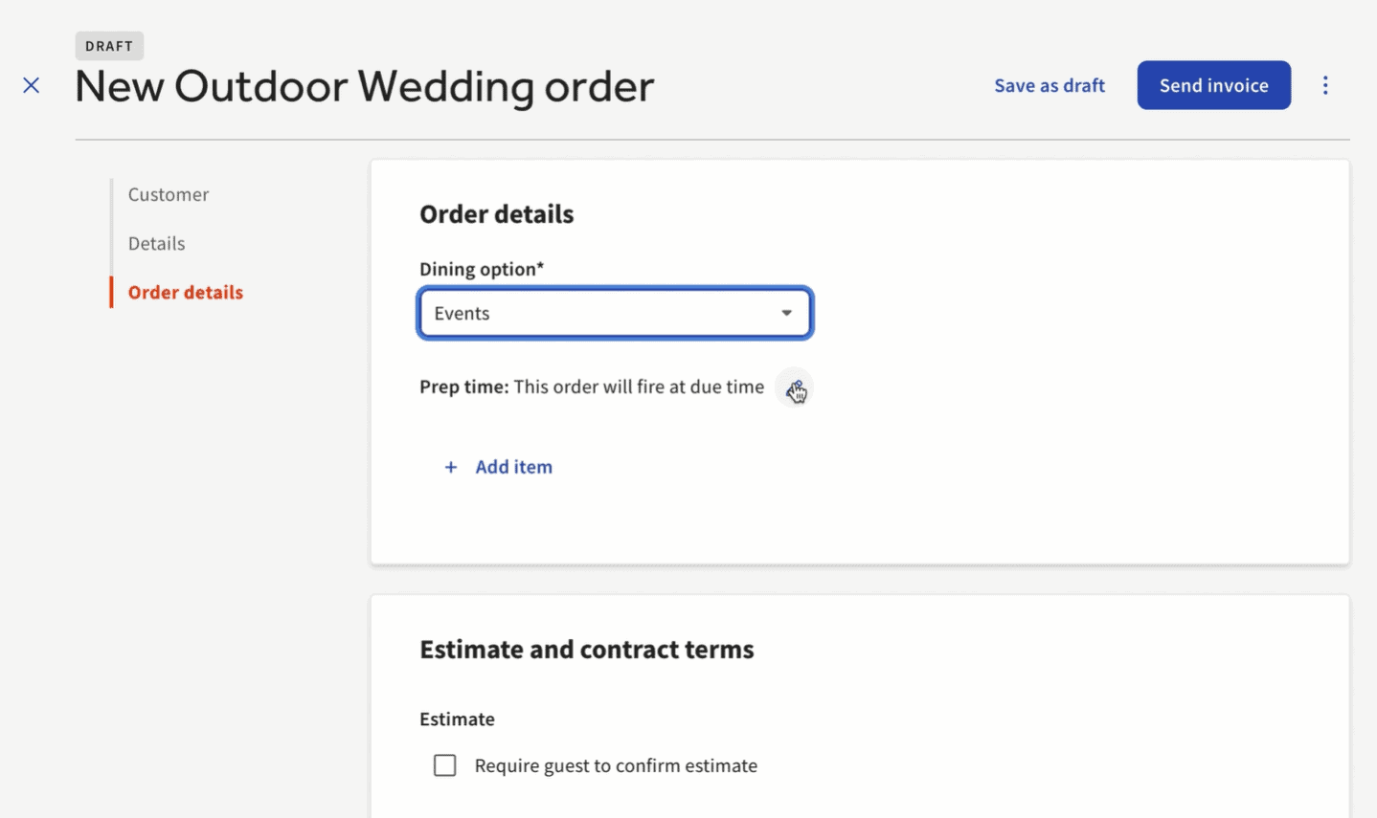Screen dimensions: 1377x818
Task: Edit the prep time with pencil icon
Action: (x=794, y=387)
